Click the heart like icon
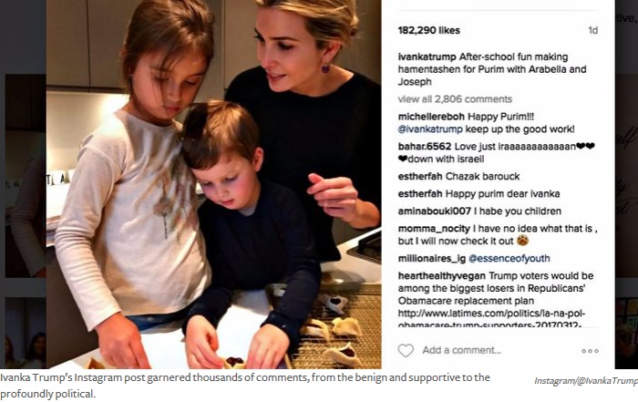Image resolution: width=638 pixels, height=402 pixels. tap(406, 350)
